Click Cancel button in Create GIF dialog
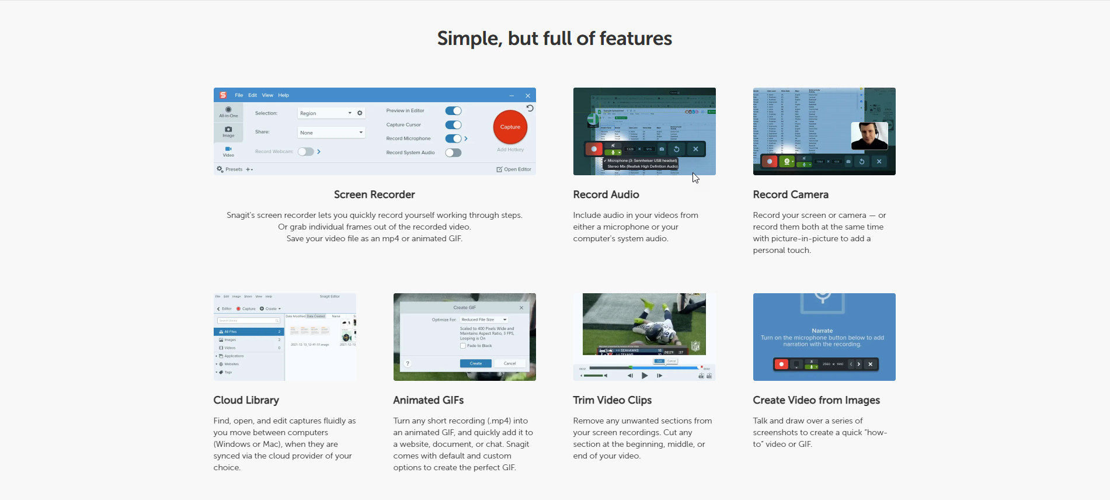This screenshot has width=1110, height=500. coord(510,363)
